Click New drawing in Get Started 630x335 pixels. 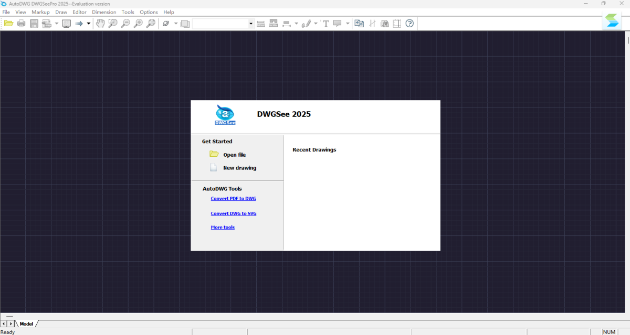pyautogui.click(x=239, y=168)
